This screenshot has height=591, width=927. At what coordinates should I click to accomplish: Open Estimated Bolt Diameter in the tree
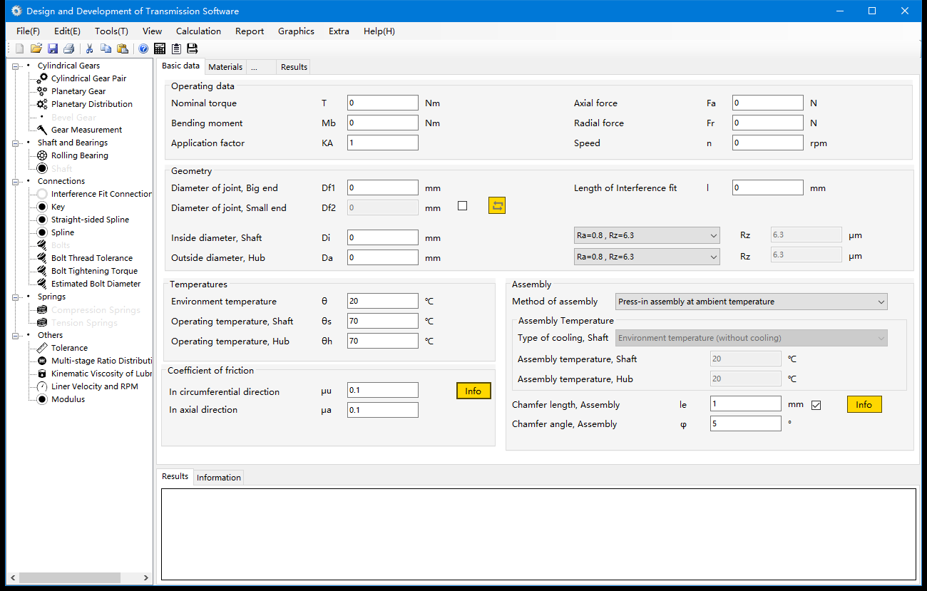tap(96, 284)
